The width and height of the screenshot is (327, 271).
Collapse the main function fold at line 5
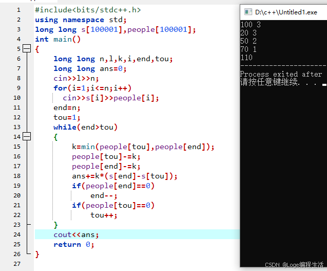click(x=27, y=49)
